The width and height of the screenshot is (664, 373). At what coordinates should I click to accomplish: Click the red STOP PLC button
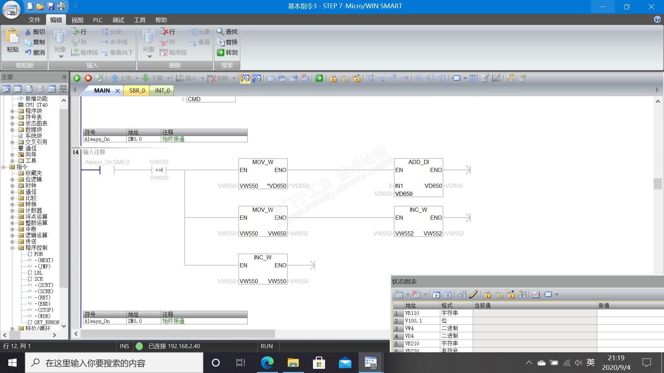(x=88, y=78)
